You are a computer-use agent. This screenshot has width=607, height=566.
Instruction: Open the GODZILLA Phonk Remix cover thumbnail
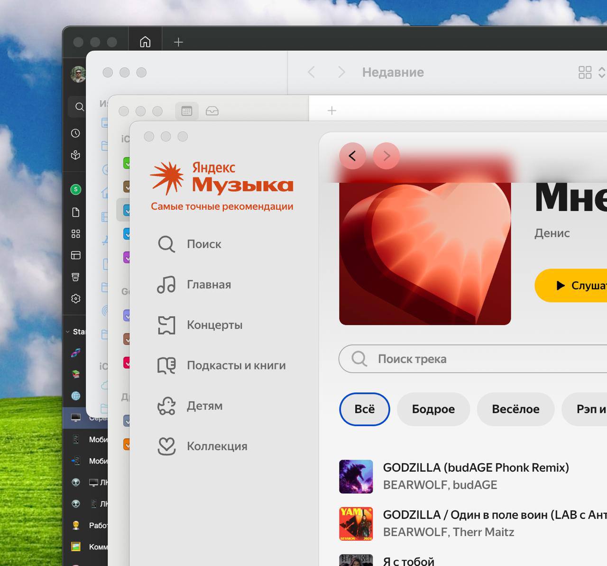click(x=356, y=476)
